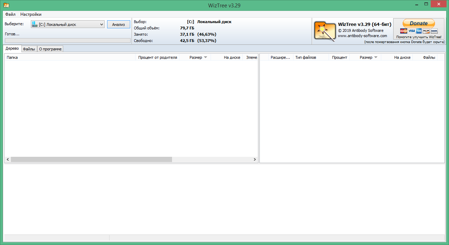Sort by Процент от родителя column

coord(157,57)
